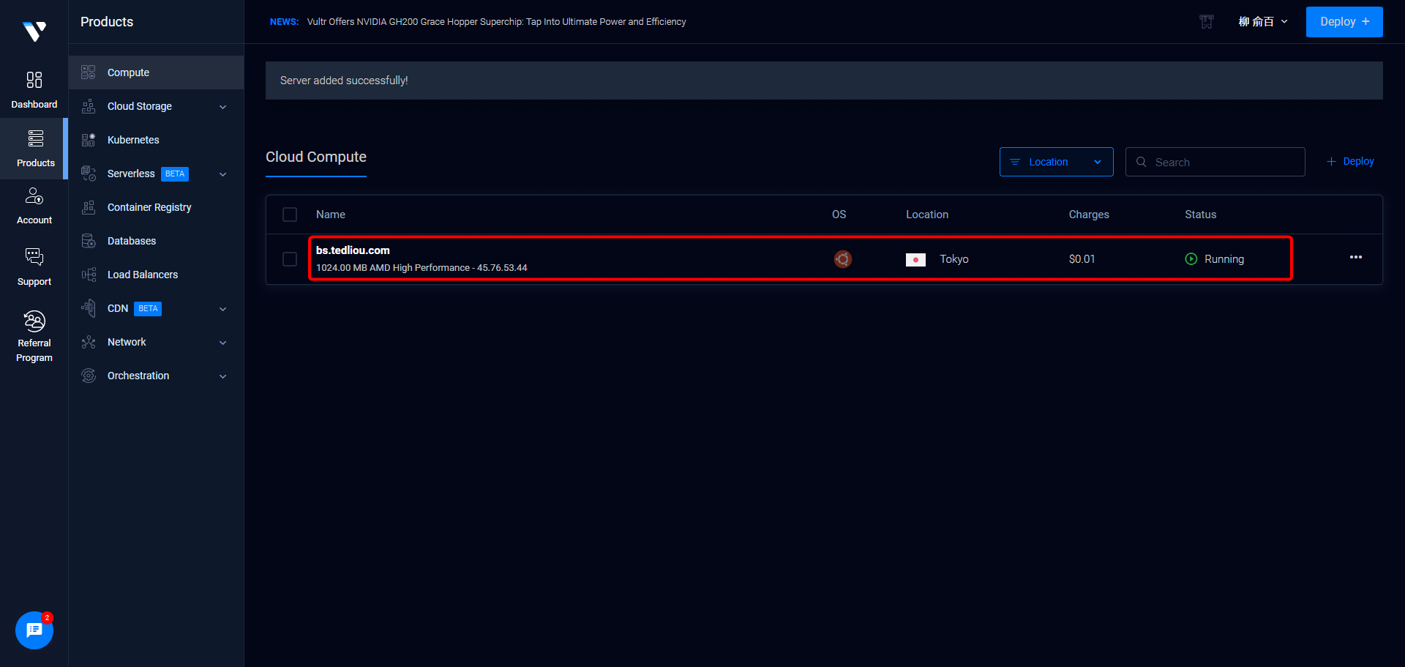Expand the Network submenu chevron
This screenshot has width=1405, height=667.
(x=222, y=343)
